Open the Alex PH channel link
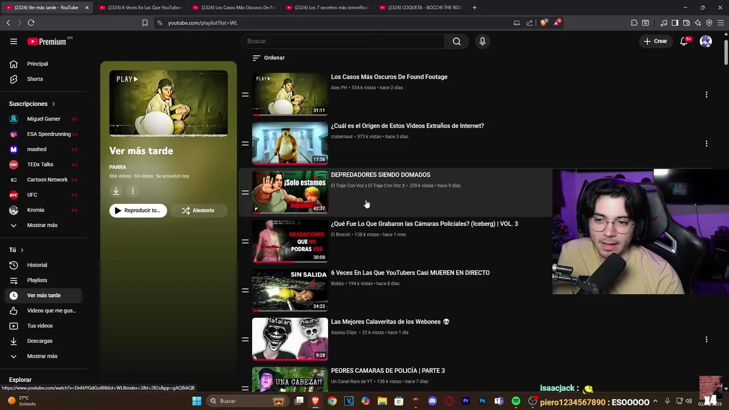The image size is (729, 410). (x=339, y=88)
